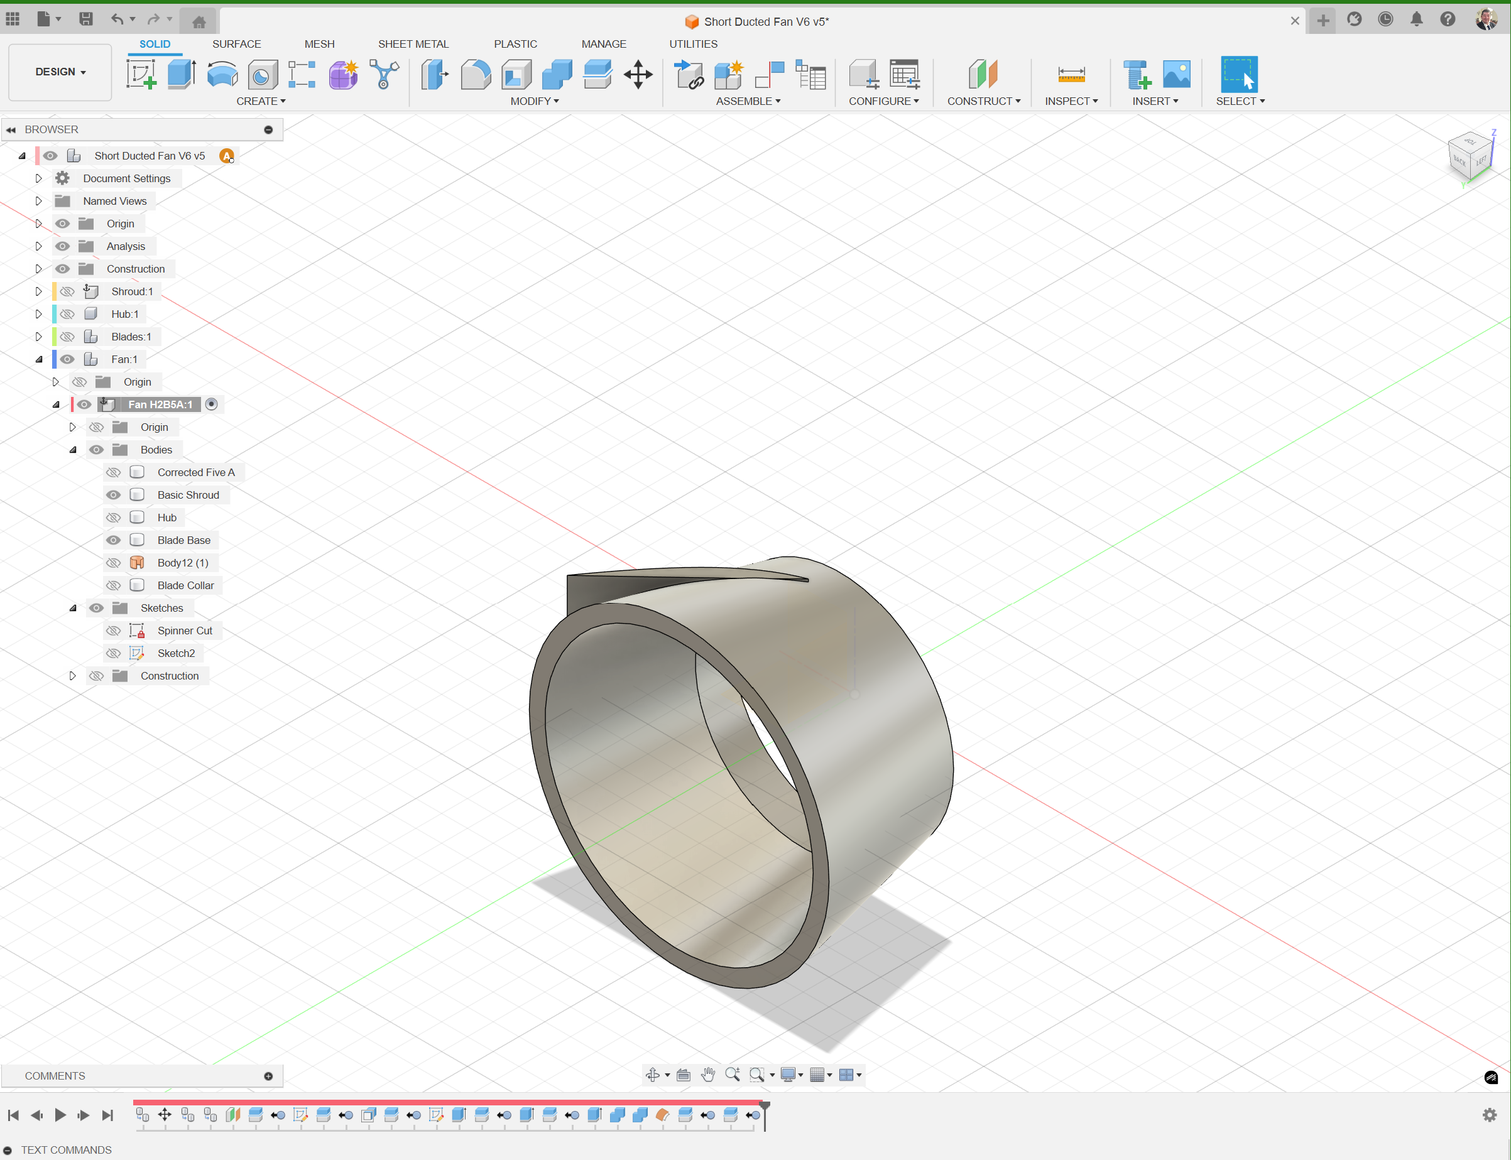Select the Hole tool
The width and height of the screenshot is (1511, 1160).
point(263,75)
